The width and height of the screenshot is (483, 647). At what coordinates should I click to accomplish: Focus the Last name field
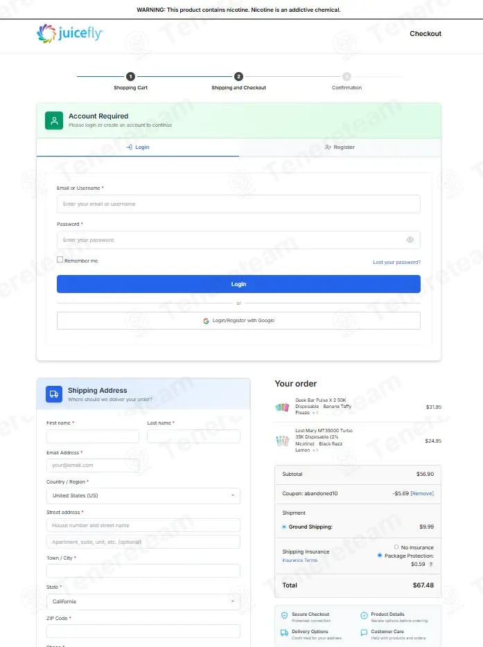193,436
